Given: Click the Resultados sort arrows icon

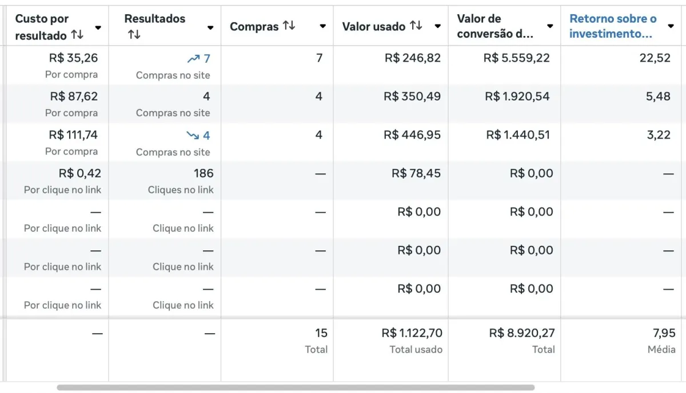Looking at the screenshot, I should tap(134, 35).
